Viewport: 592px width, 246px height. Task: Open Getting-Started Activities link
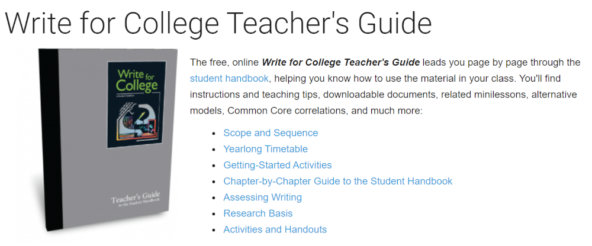[x=278, y=165]
